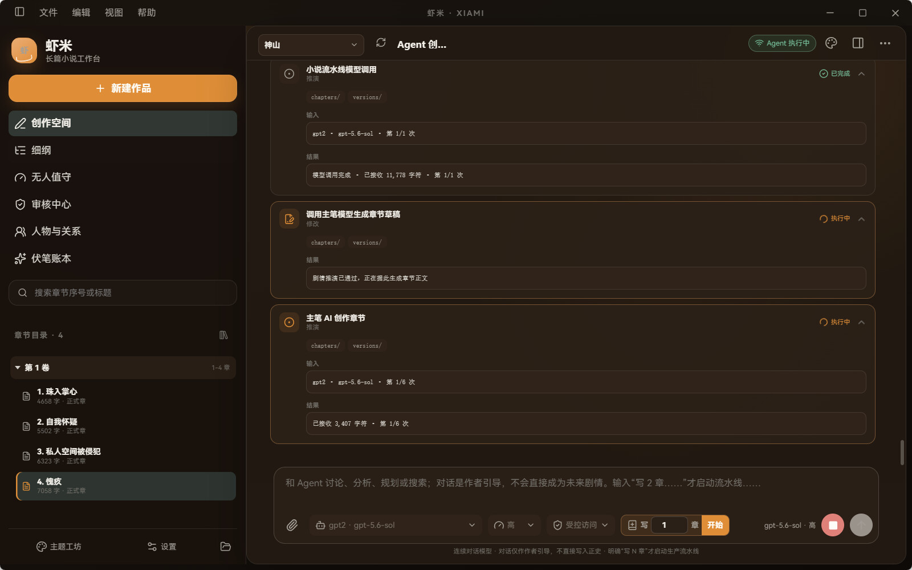Click the 小说流水线模型调用 card icon
Screen dimensions: 912x570
[289, 74]
